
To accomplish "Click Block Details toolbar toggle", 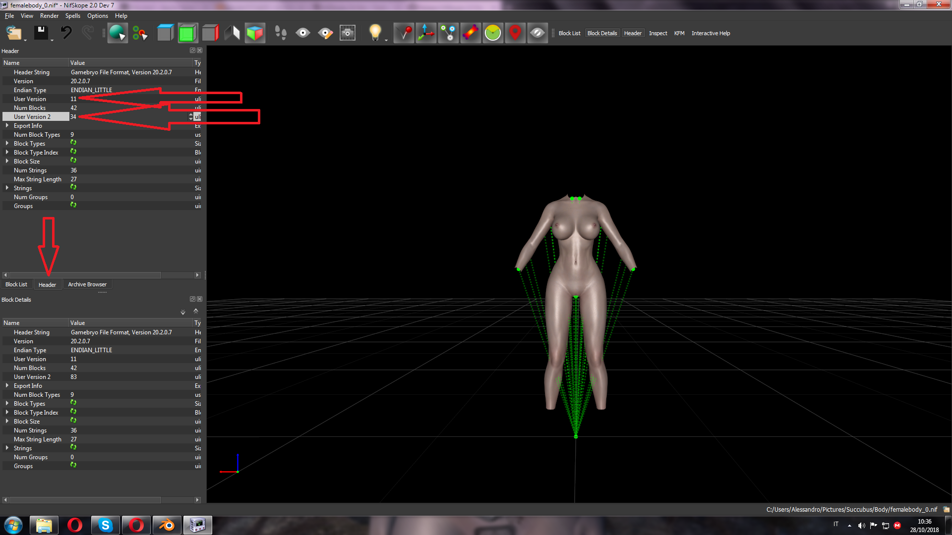I will coord(602,33).
